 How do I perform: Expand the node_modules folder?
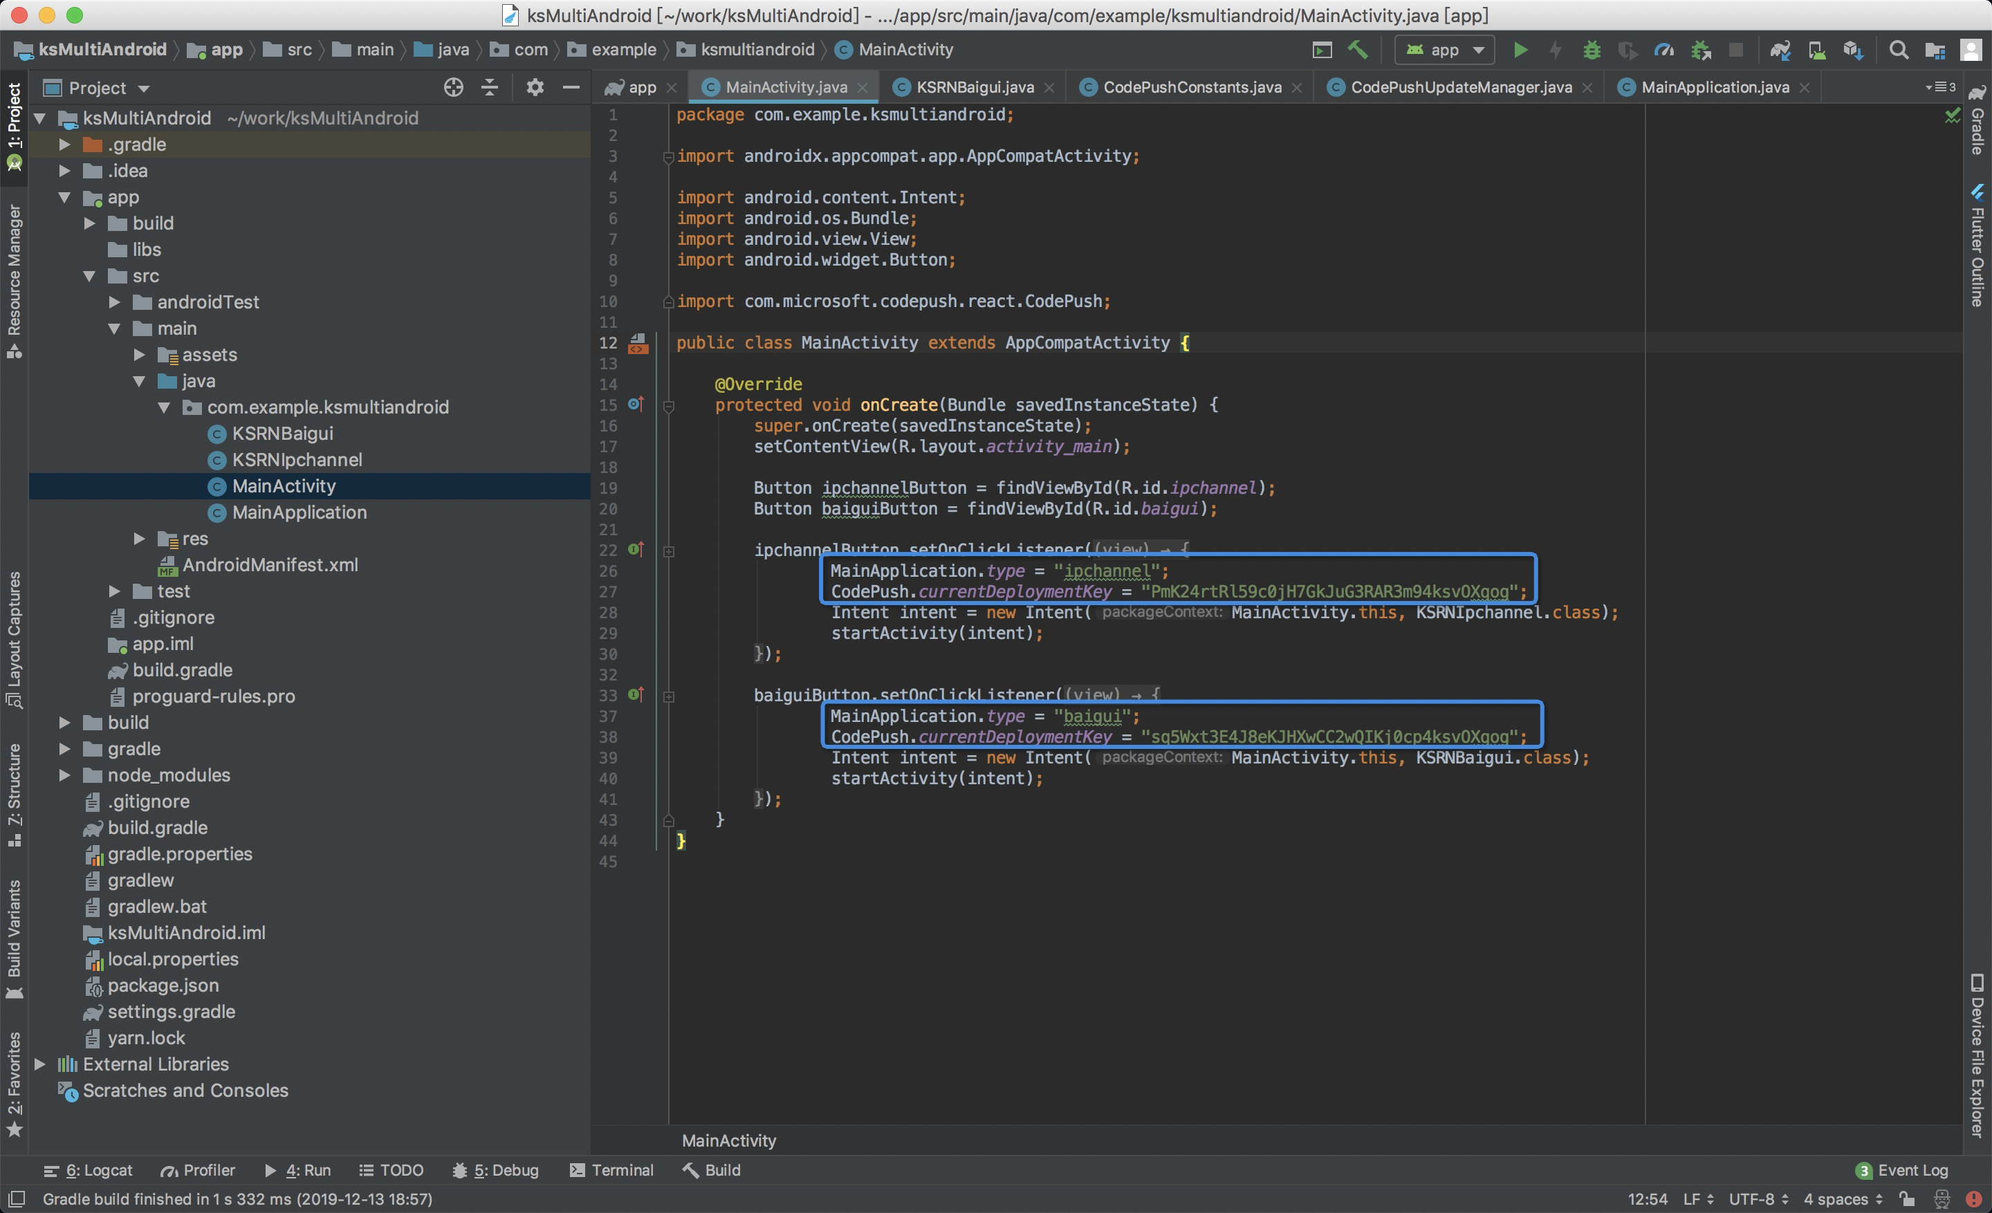[x=65, y=775]
